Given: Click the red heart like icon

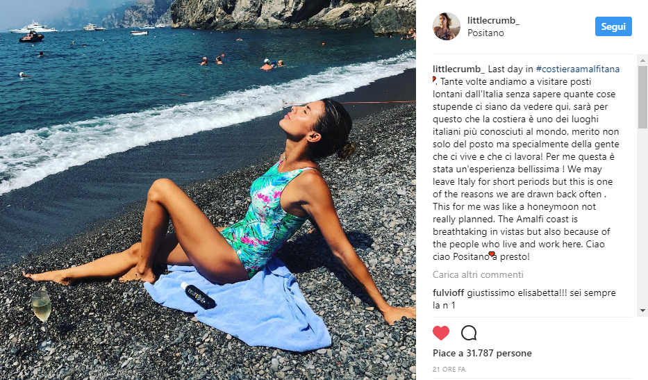Looking at the screenshot, I should (x=441, y=333).
